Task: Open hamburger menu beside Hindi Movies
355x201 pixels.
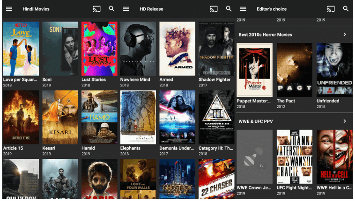Action: (x=9, y=9)
